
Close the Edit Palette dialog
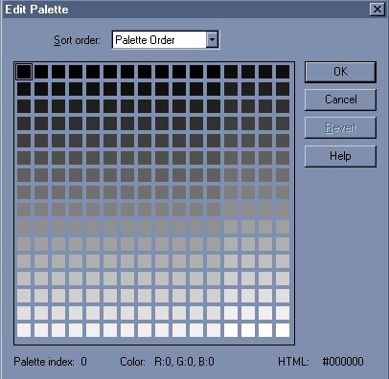(378, 10)
